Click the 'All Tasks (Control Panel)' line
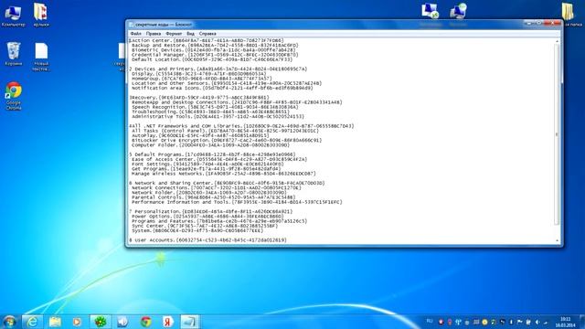The height and width of the screenshot is (329, 585). tap(226, 131)
